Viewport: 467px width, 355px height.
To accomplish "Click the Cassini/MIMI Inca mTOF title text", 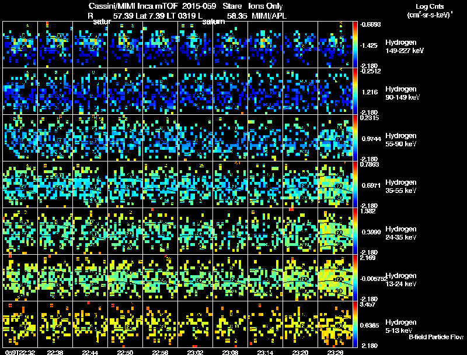I will coord(134,6).
